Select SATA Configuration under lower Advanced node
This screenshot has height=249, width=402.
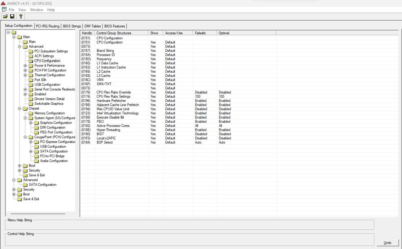[42, 184]
